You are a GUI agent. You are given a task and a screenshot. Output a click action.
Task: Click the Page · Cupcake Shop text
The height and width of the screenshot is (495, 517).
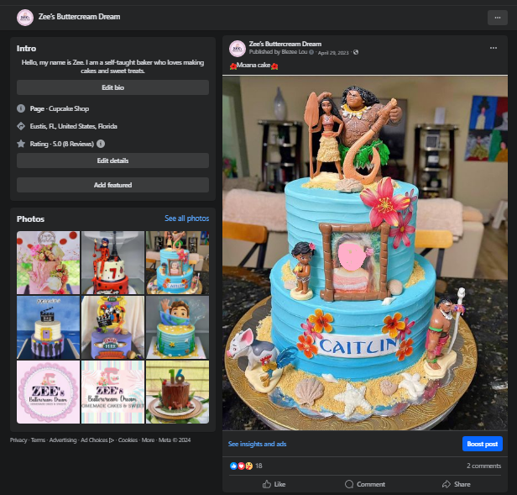point(60,108)
